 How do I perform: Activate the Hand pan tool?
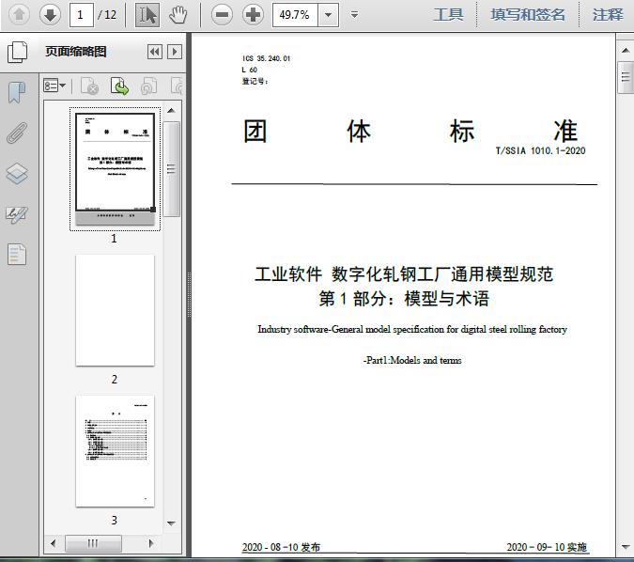[x=178, y=15]
